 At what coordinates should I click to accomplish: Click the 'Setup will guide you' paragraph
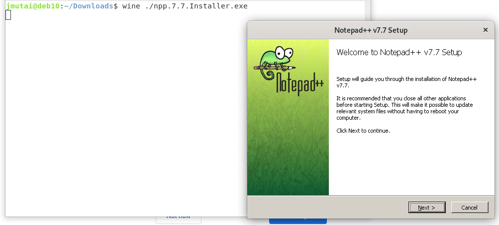click(406, 82)
